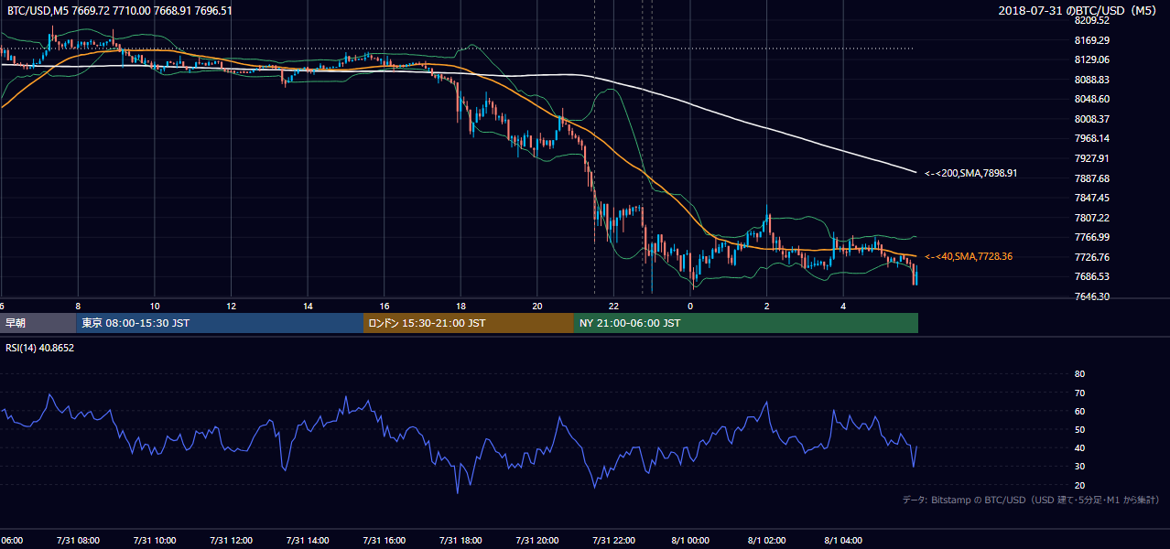Click the bottom date label 8/1 04:00
Image resolution: width=1170 pixels, height=549 pixels.
[x=844, y=541]
